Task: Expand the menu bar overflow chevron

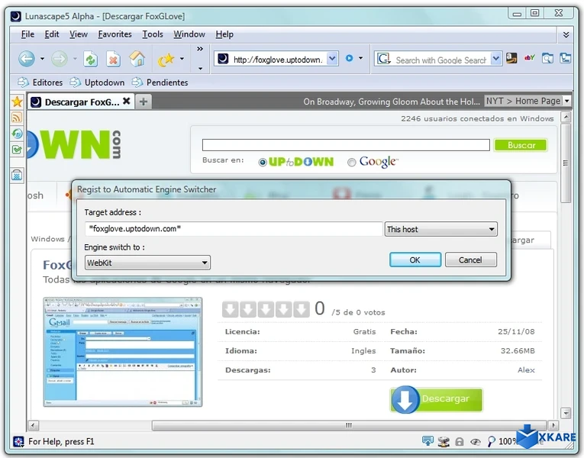Action: click(566, 34)
